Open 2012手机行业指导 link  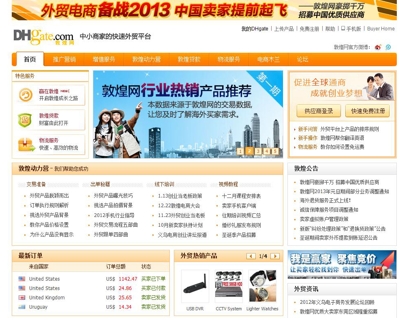pos(114,215)
